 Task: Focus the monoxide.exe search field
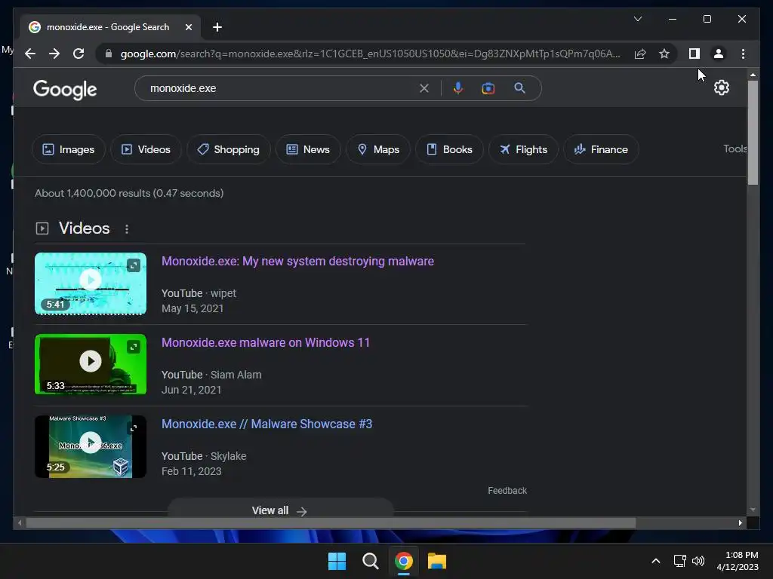(281, 89)
